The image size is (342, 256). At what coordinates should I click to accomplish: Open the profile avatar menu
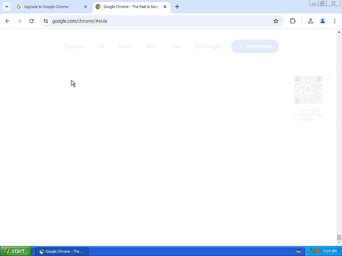pyautogui.click(x=322, y=21)
